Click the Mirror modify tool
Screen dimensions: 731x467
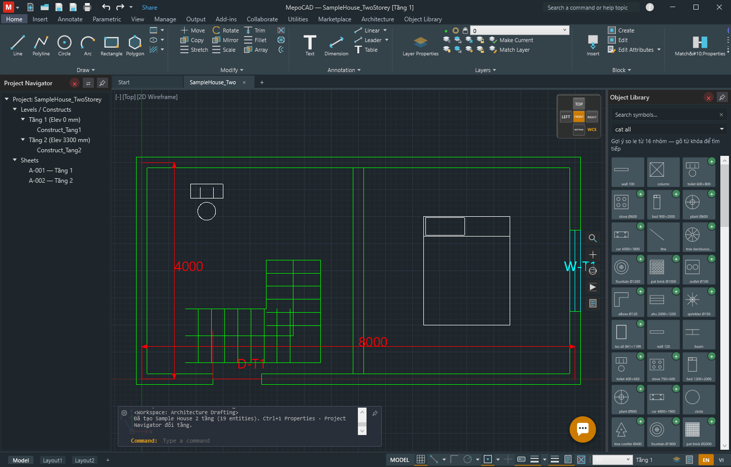coord(225,40)
